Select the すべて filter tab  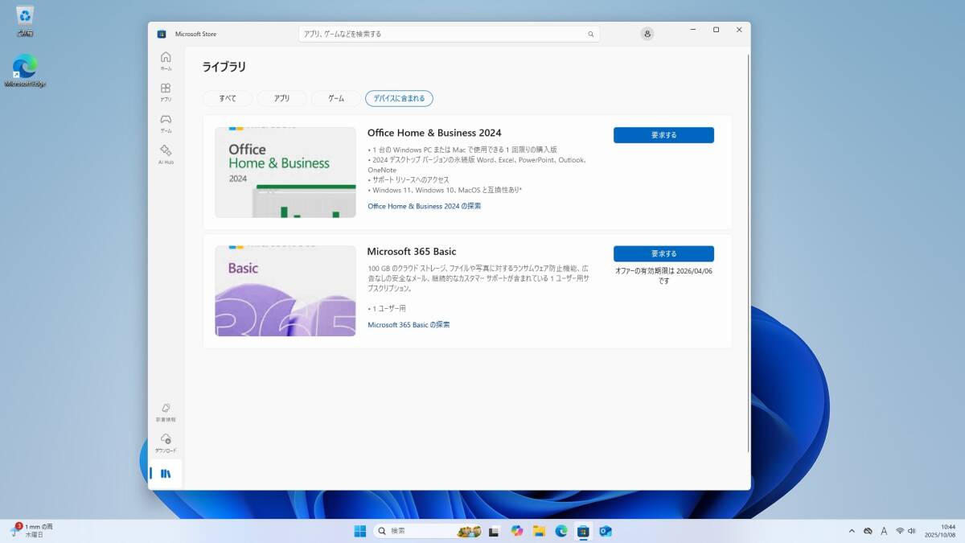228,98
